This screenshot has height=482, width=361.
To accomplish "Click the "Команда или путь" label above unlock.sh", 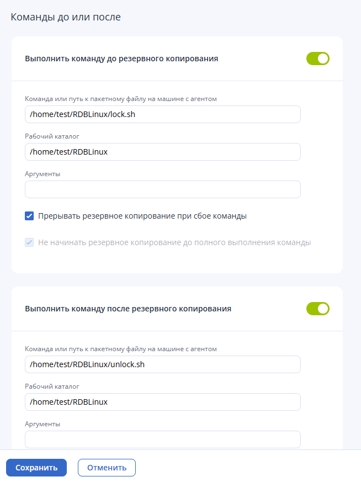I will 121,349.
